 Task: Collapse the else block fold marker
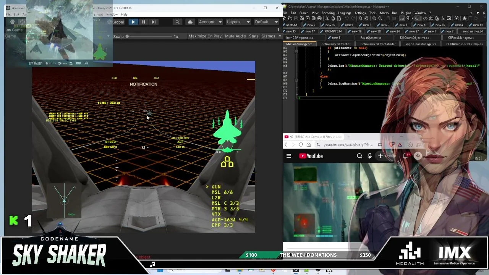(296, 80)
